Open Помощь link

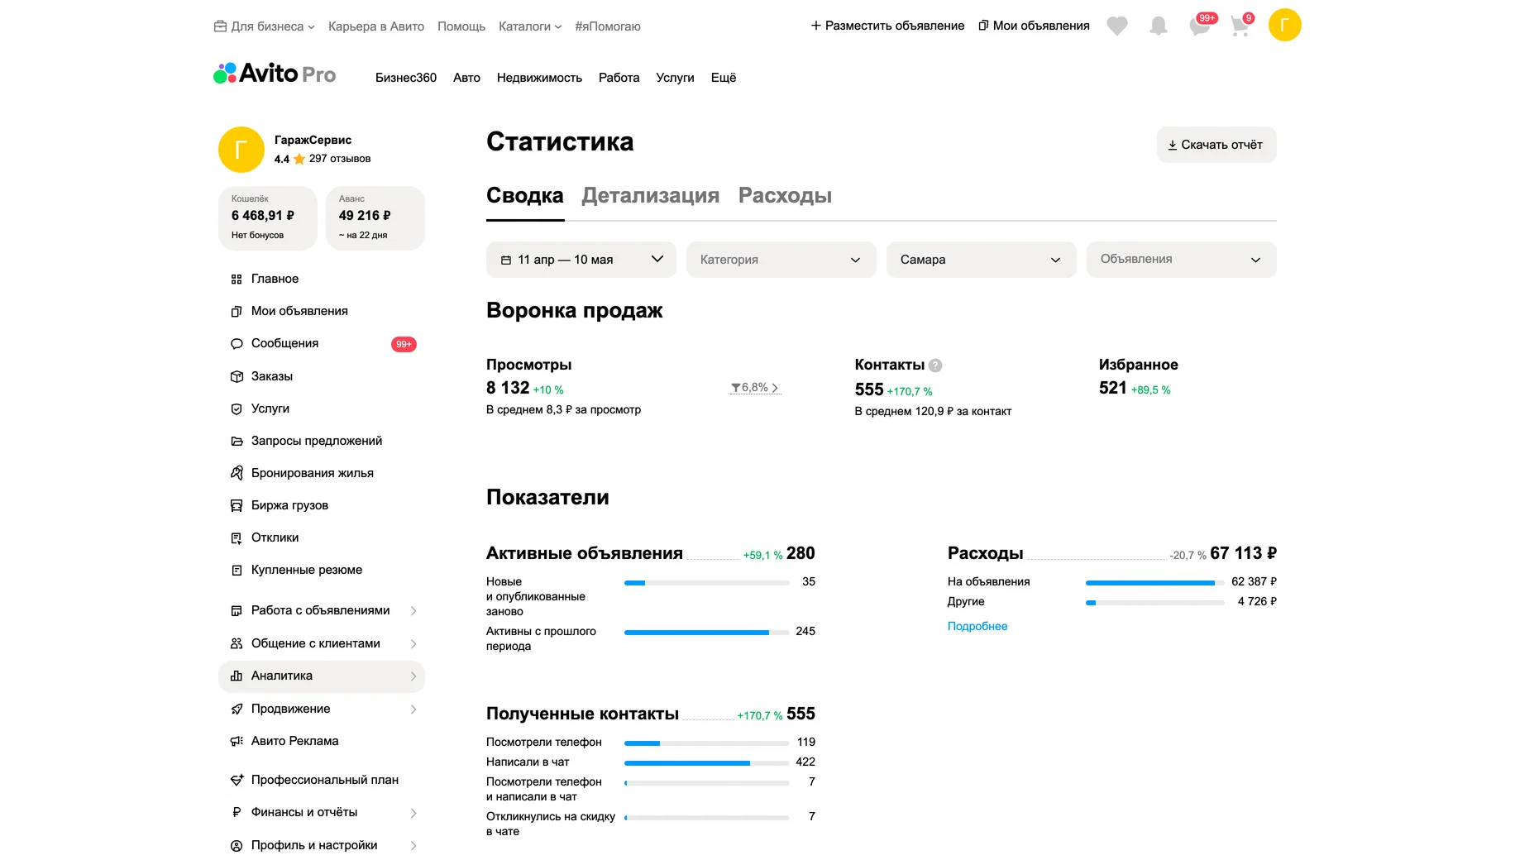[x=461, y=26]
